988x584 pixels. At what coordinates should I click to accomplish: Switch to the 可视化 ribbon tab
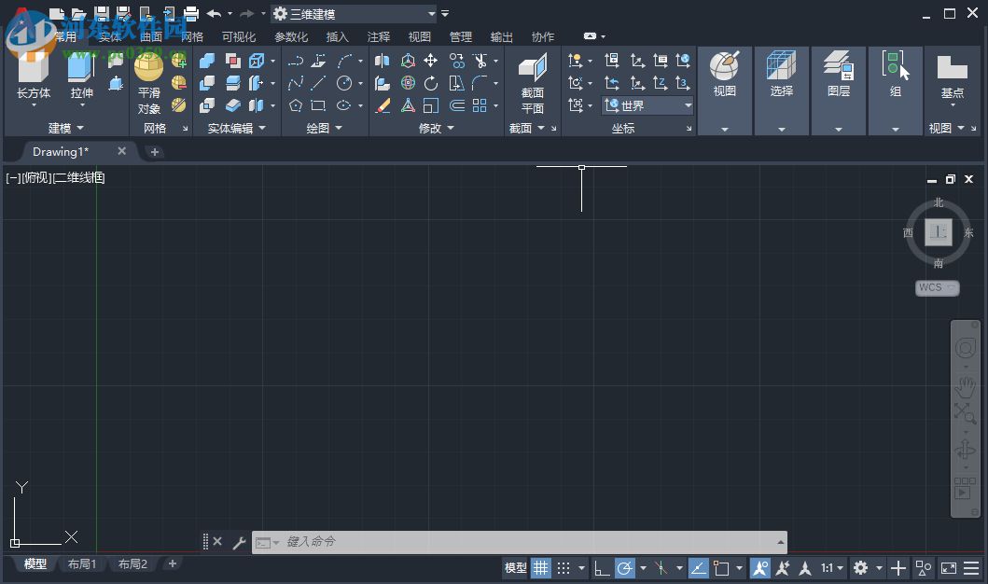click(x=239, y=36)
